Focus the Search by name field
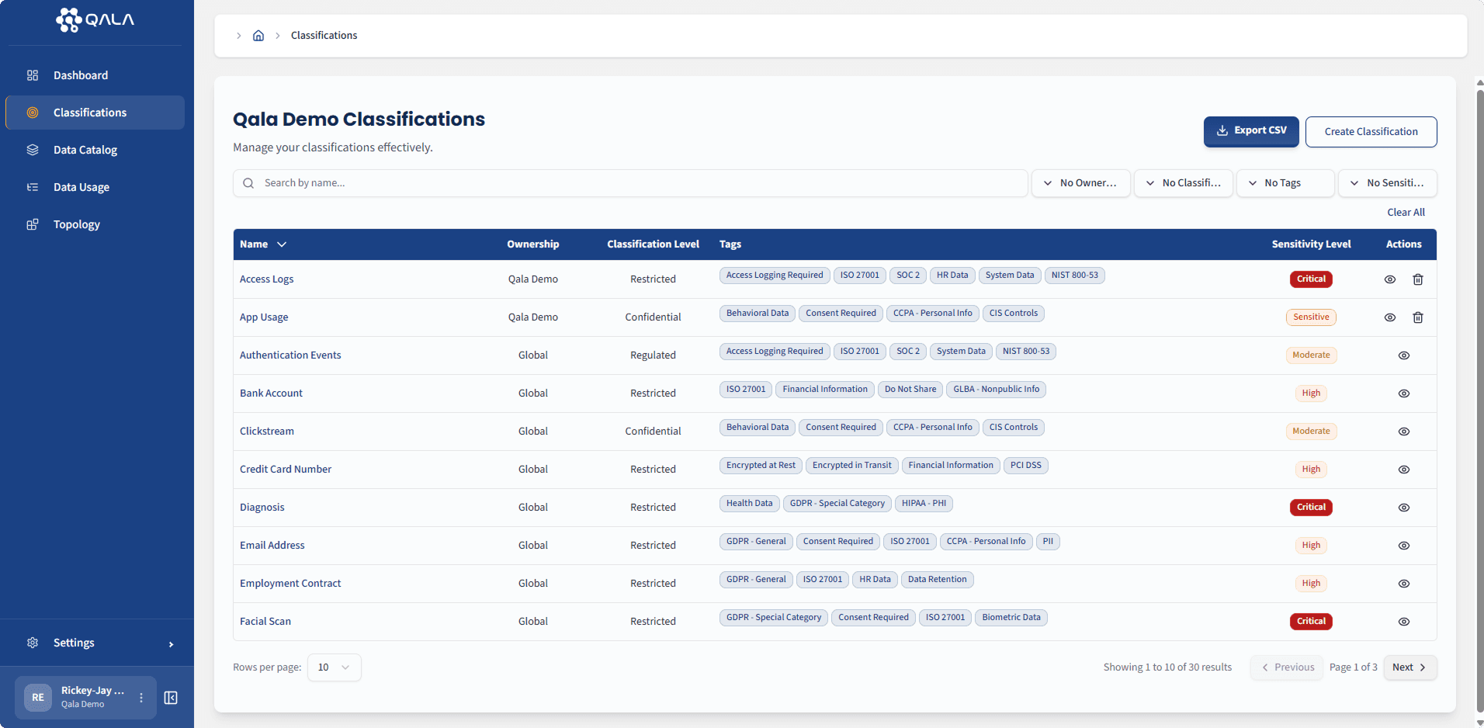Image resolution: width=1484 pixels, height=728 pixels. [630, 183]
